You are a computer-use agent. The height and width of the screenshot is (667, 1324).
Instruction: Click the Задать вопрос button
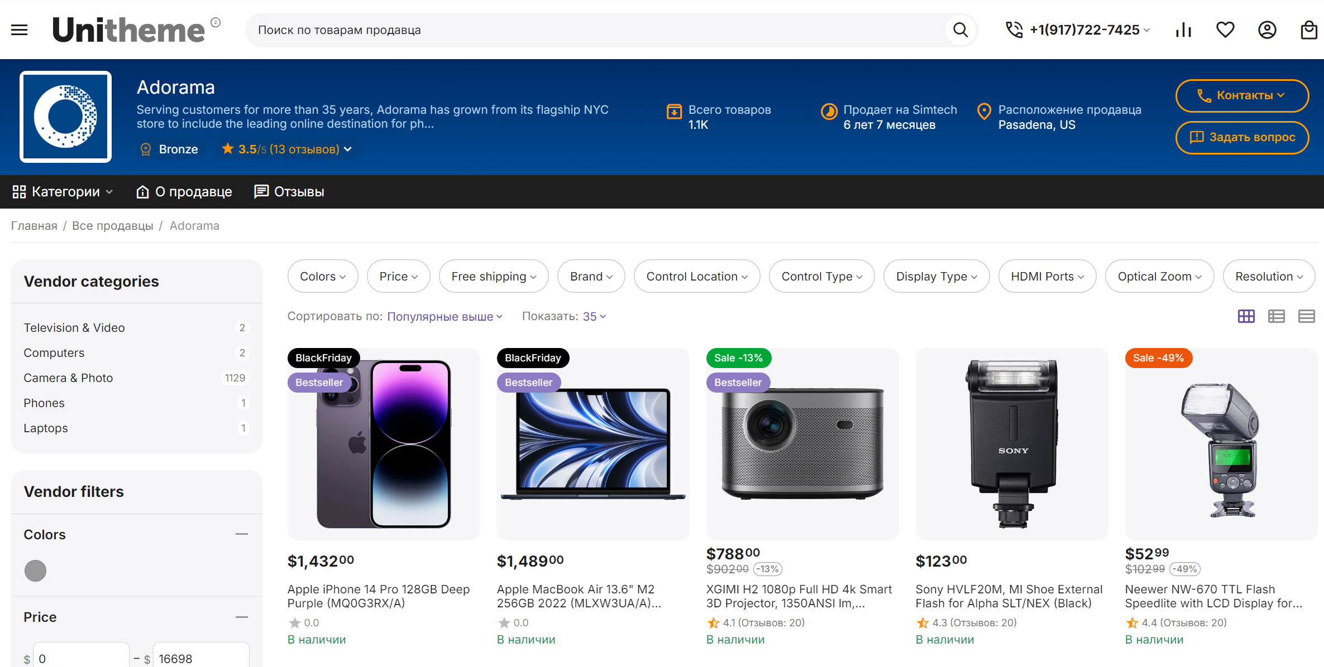tap(1242, 137)
